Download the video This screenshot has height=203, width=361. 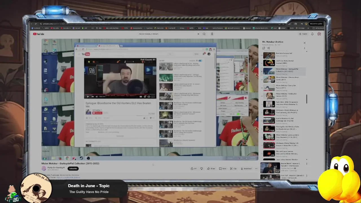click(246, 169)
